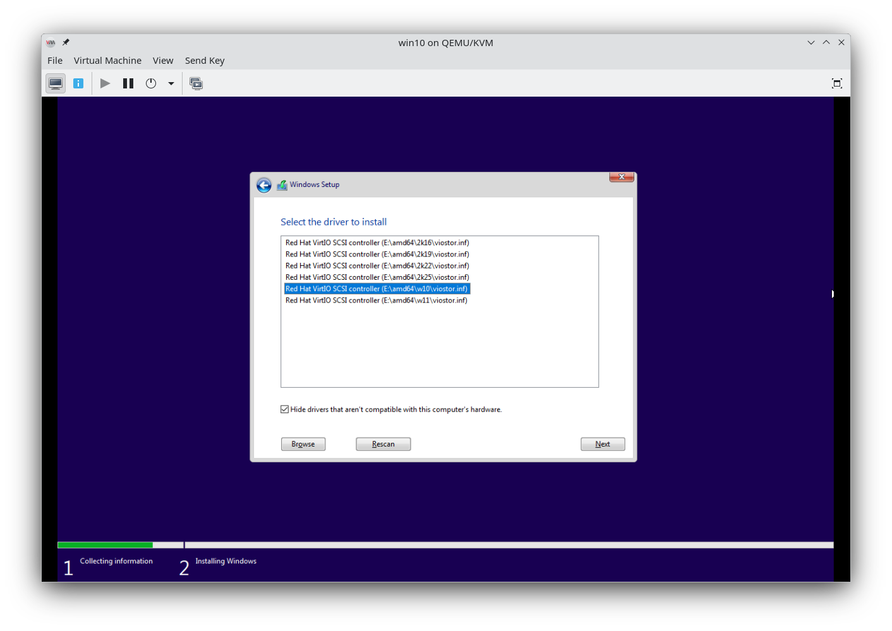Click the pin icon in title bar
The image size is (892, 631).
pyautogui.click(x=66, y=42)
